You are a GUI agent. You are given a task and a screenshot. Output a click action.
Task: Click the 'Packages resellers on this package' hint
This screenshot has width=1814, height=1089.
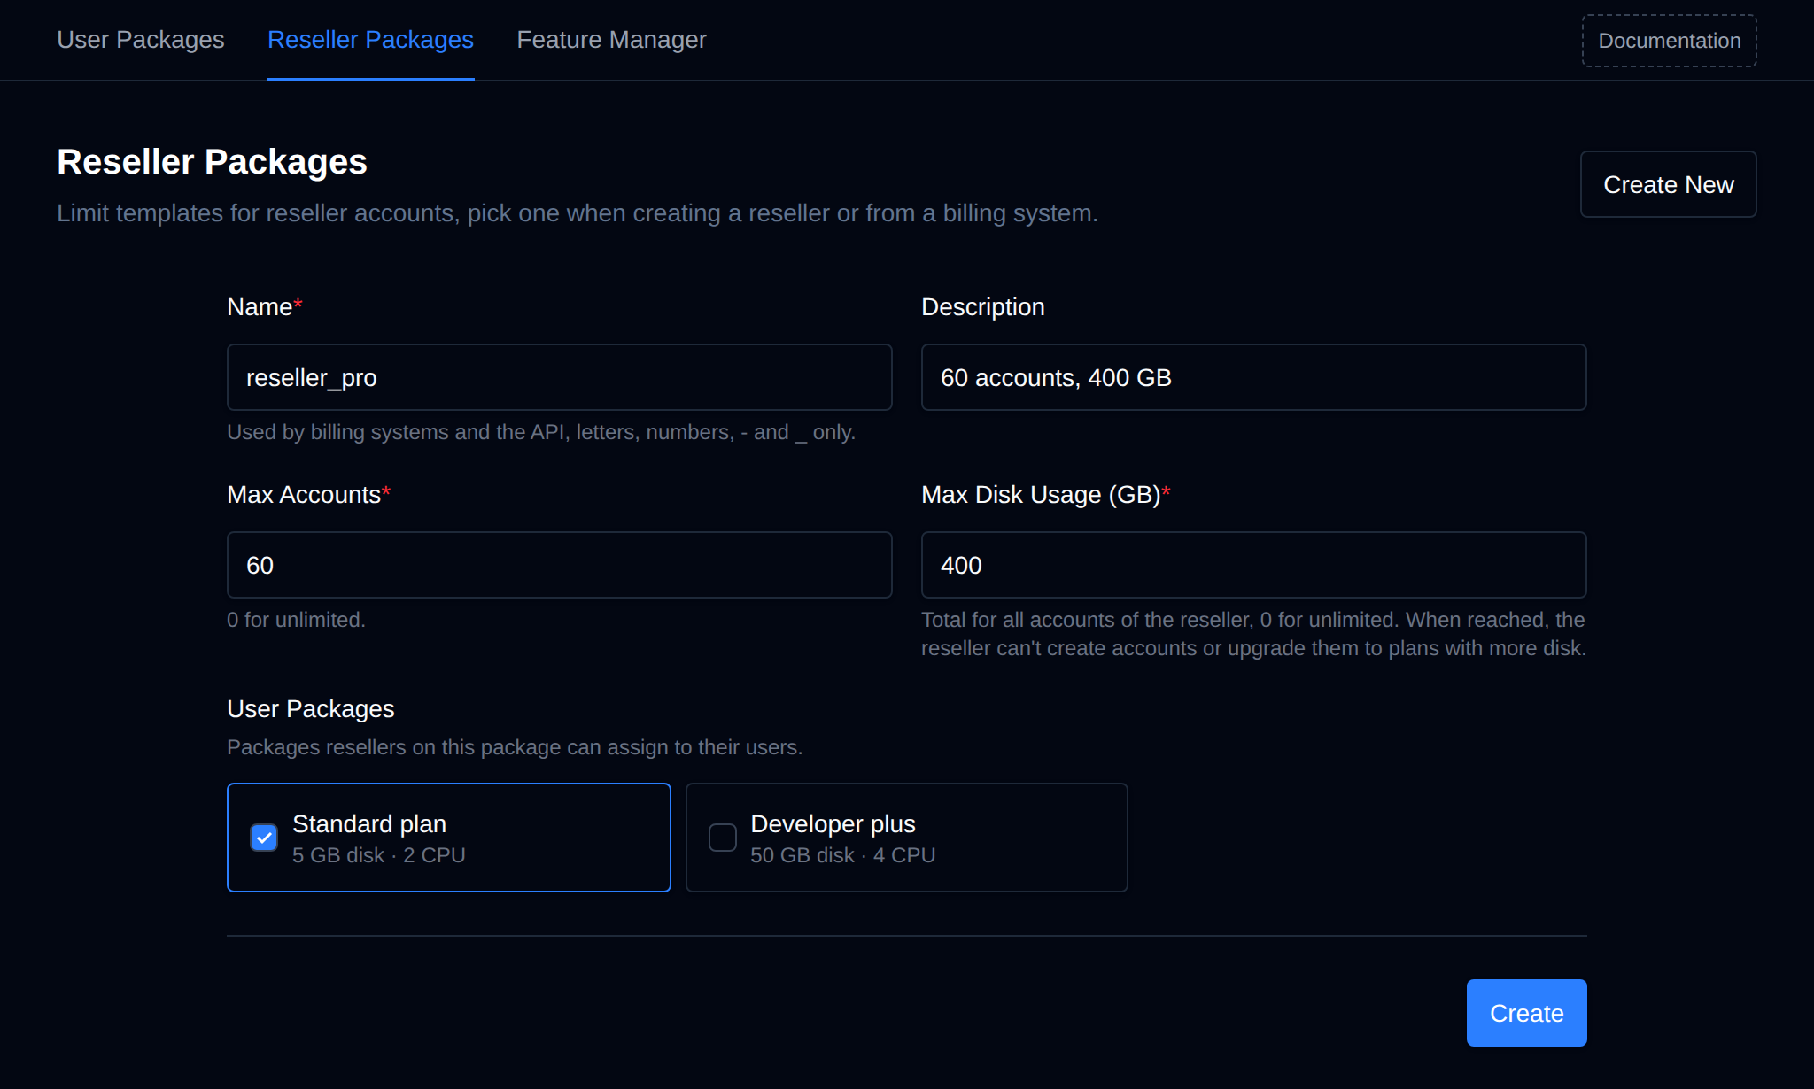click(515, 747)
